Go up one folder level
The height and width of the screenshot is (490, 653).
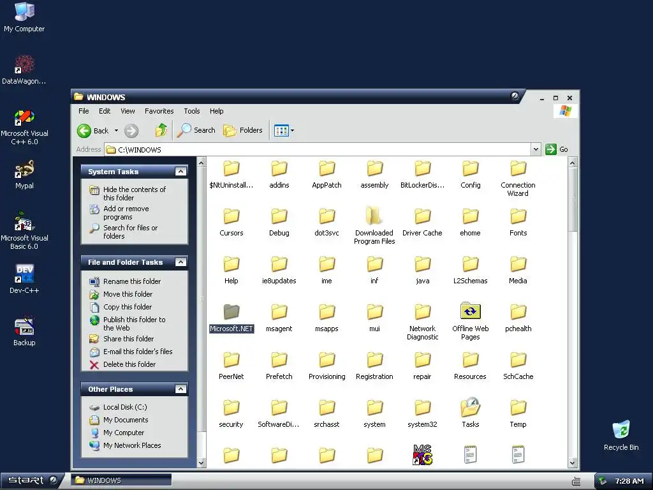click(x=161, y=130)
